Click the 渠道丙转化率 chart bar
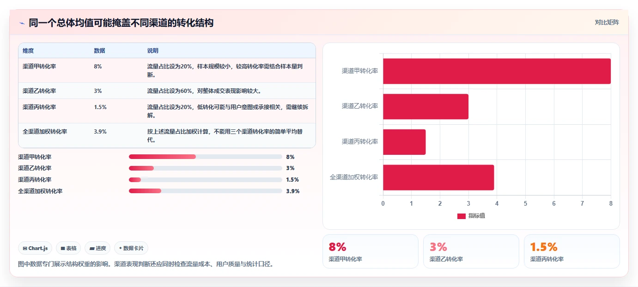The image size is (638, 287). click(x=404, y=142)
